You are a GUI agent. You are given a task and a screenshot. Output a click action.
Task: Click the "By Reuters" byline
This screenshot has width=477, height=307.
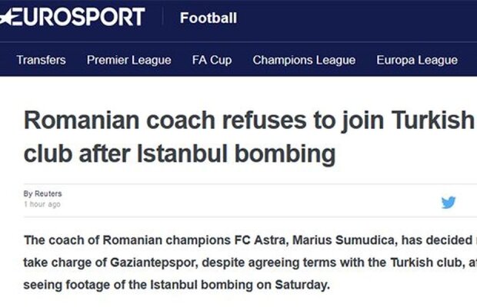click(42, 194)
